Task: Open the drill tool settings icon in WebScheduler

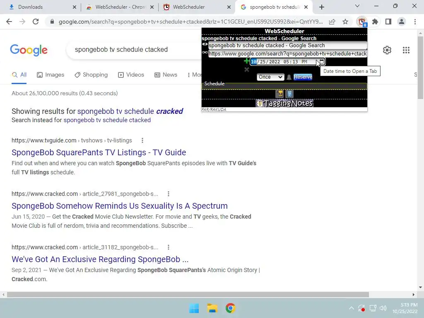Action: click(280, 94)
